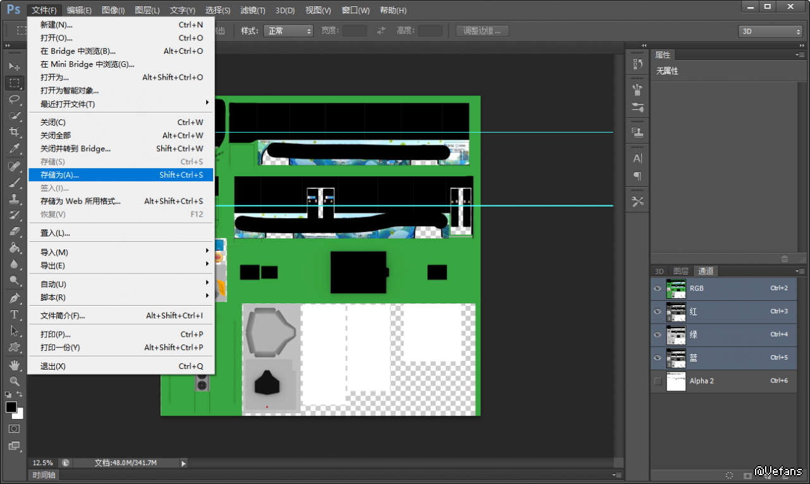Switch to the 图层 (Layers) tab
Screen dimensions: 810x484
(680, 271)
